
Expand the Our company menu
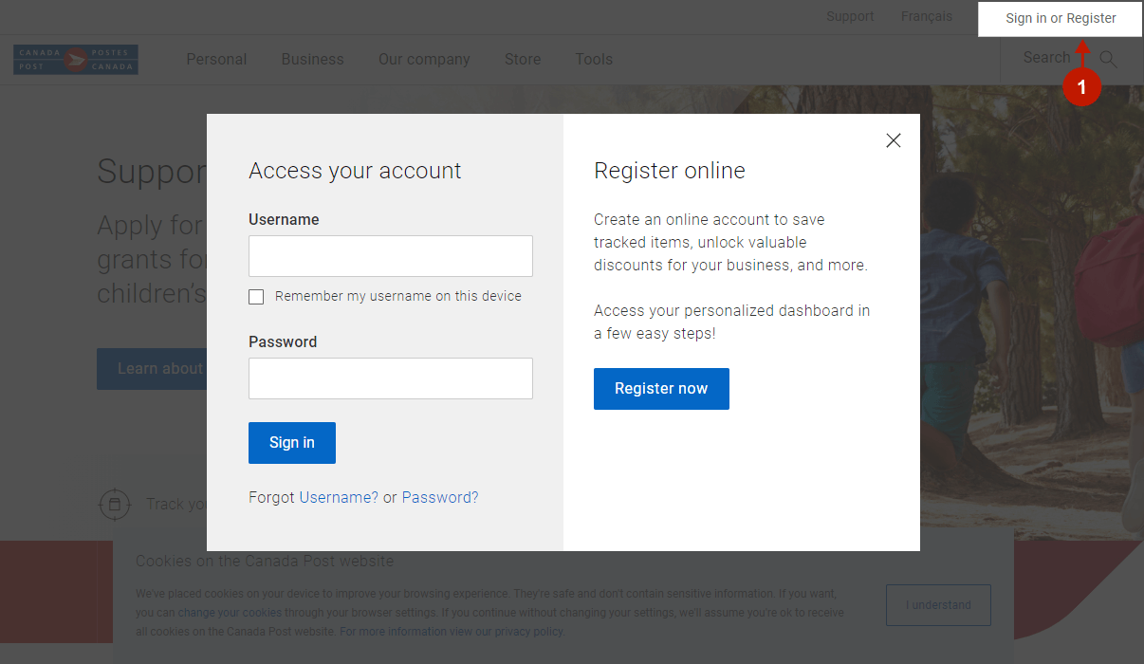click(424, 60)
